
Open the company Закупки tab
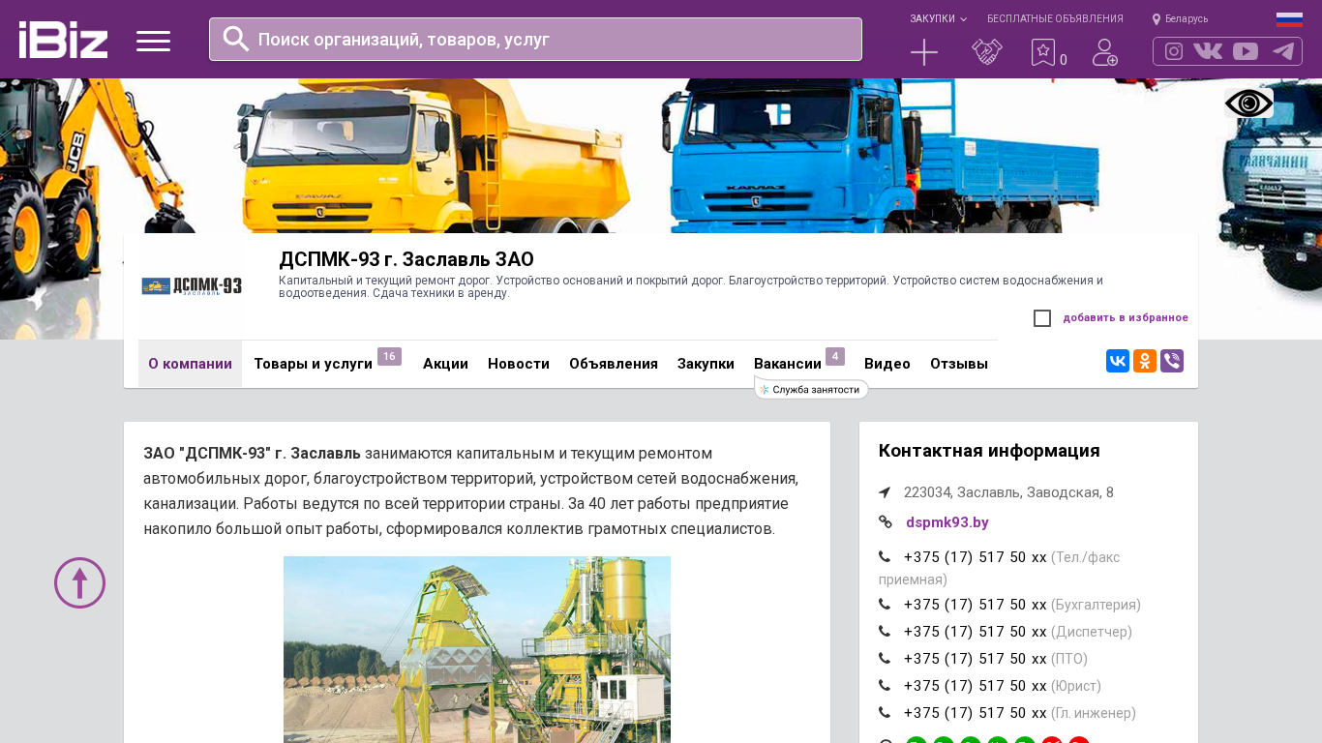coord(706,364)
